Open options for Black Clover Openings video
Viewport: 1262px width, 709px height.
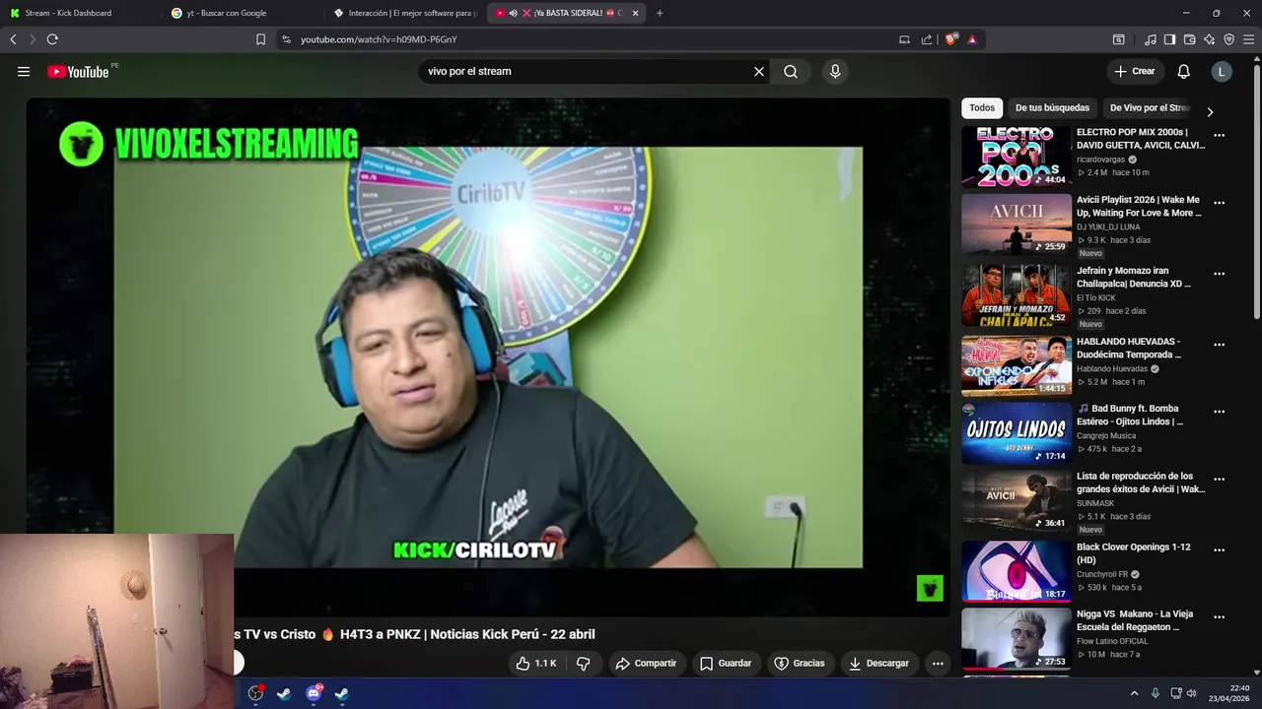point(1220,550)
